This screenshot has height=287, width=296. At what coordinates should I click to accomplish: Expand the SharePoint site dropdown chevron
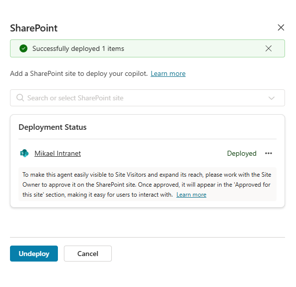pos(271,98)
